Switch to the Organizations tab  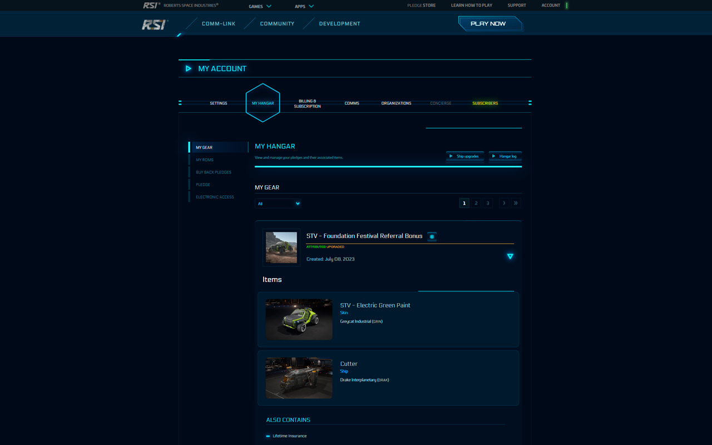click(396, 103)
